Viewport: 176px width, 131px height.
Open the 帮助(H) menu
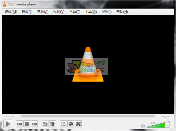[122, 12]
